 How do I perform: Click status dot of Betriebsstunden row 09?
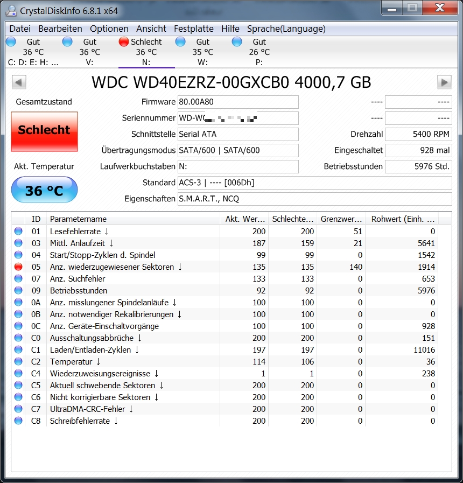18,290
